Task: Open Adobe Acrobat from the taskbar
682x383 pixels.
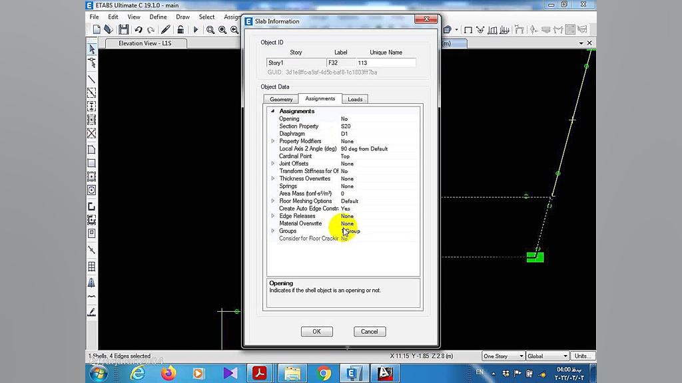Action: click(x=260, y=373)
